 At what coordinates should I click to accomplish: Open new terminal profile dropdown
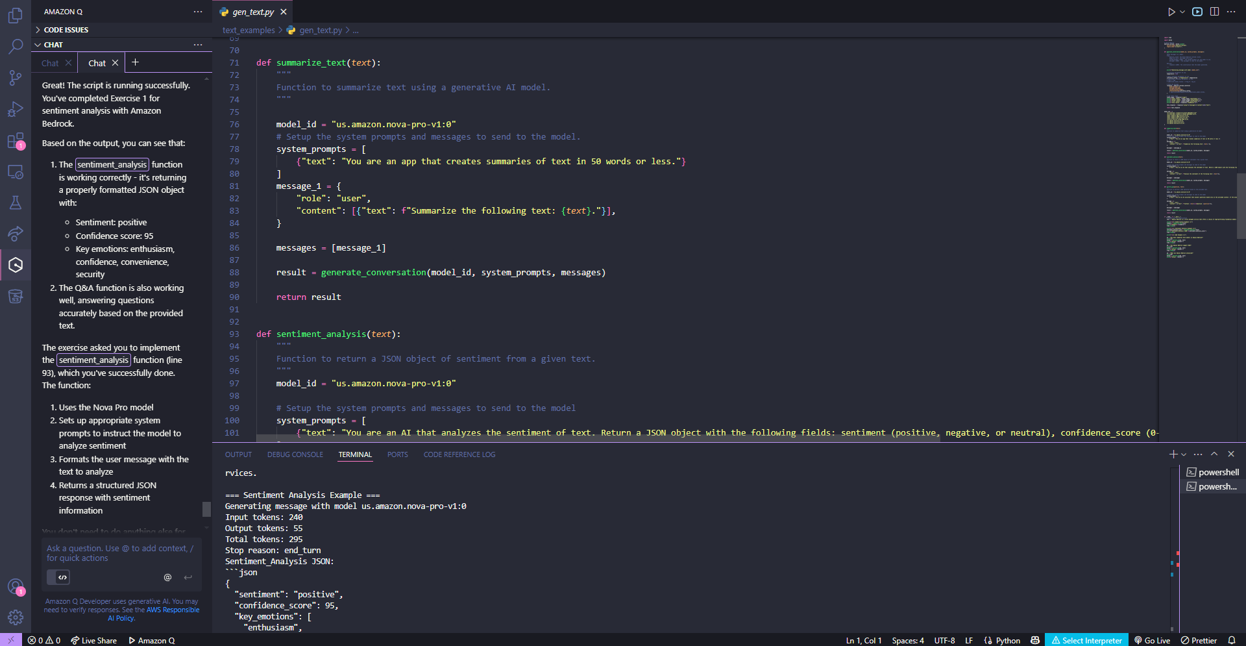[1184, 454]
